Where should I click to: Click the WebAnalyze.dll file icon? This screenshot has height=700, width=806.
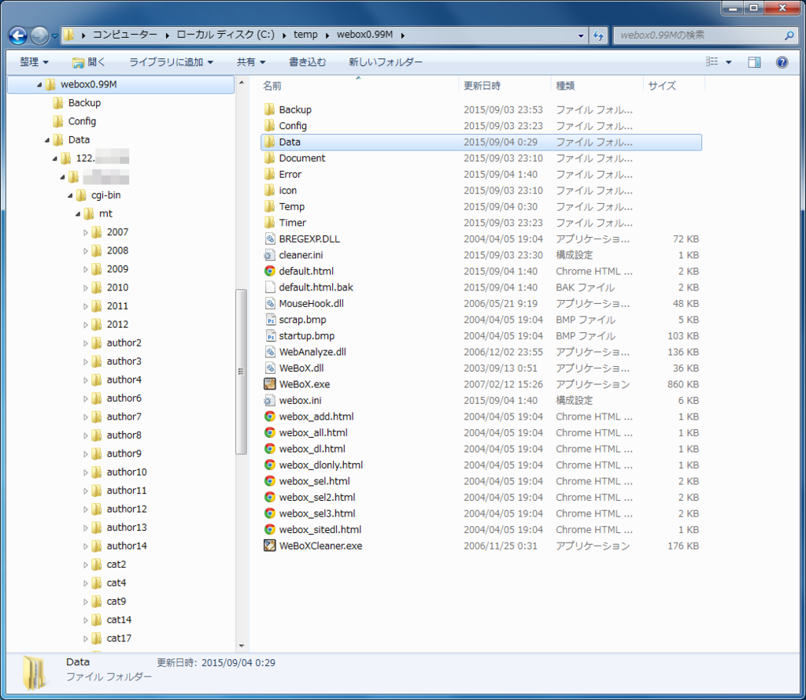[x=269, y=351]
